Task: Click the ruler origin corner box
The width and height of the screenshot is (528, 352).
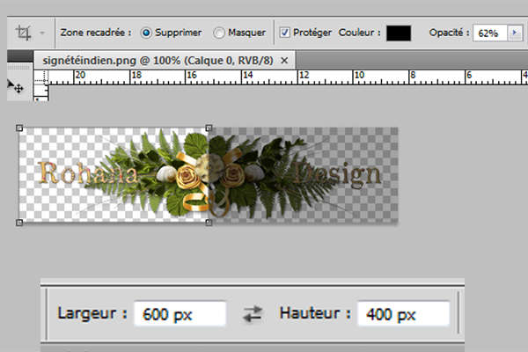Action: [41, 77]
